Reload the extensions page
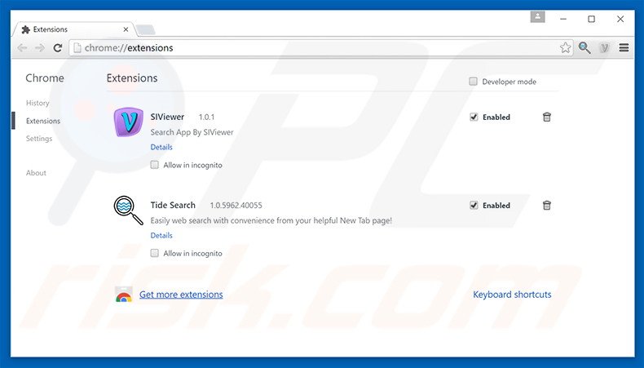The height and width of the screenshot is (368, 644). (58, 48)
